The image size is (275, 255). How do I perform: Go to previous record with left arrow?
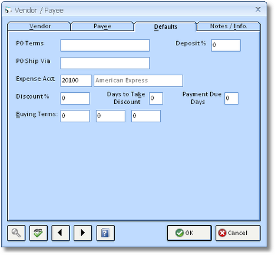[61, 233]
